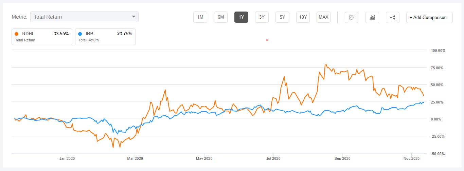Click the orange RDHL legend dot
This screenshot has width=464, height=171.
17,34
